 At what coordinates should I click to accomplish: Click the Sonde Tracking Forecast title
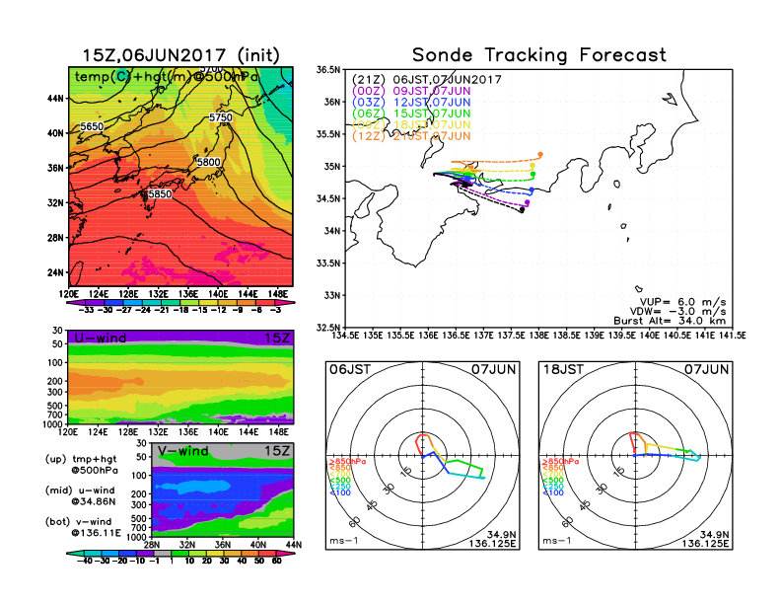tap(538, 55)
